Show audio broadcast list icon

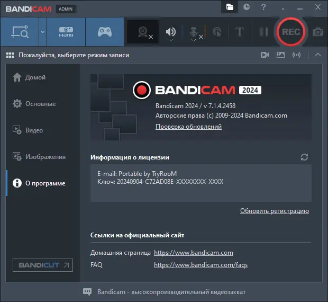click(x=296, y=55)
